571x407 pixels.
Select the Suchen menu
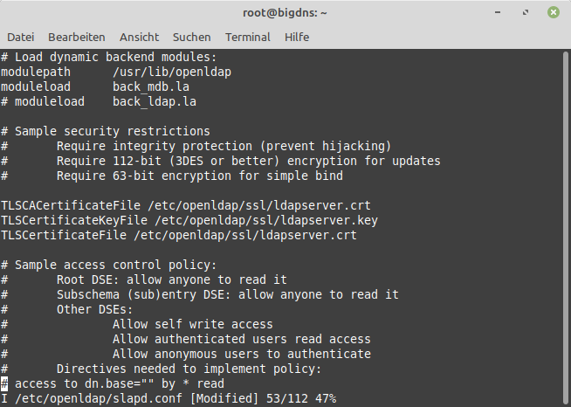coord(191,38)
